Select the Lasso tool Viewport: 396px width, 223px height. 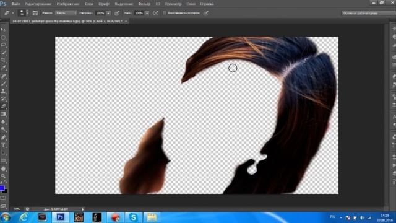pos(3,45)
